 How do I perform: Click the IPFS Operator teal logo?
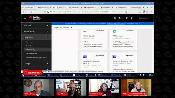pyautogui.click(x=114, y=32)
